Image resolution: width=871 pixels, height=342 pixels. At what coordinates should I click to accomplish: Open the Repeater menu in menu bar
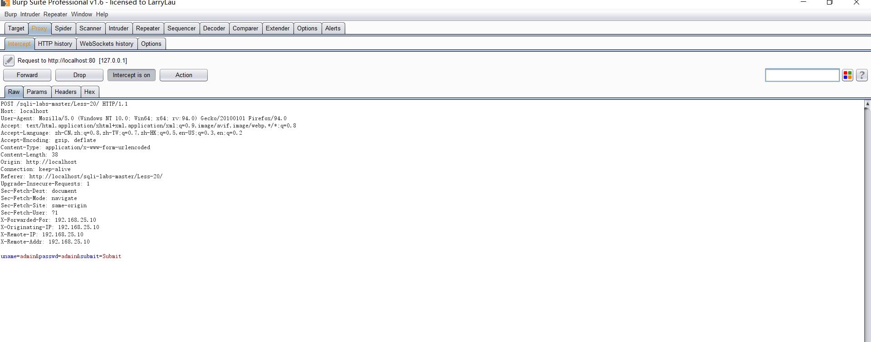pyautogui.click(x=55, y=15)
